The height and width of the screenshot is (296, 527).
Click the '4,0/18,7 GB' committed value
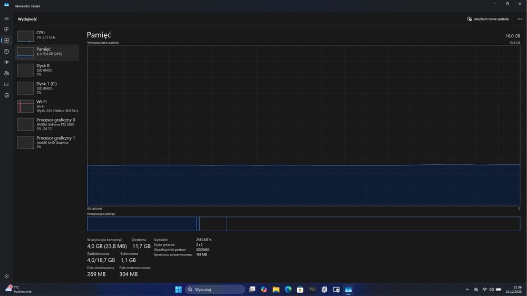(x=101, y=260)
